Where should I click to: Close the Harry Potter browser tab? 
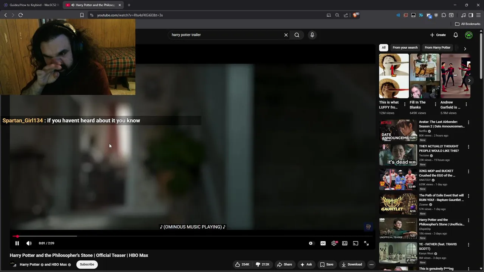click(x=119, y=5)
